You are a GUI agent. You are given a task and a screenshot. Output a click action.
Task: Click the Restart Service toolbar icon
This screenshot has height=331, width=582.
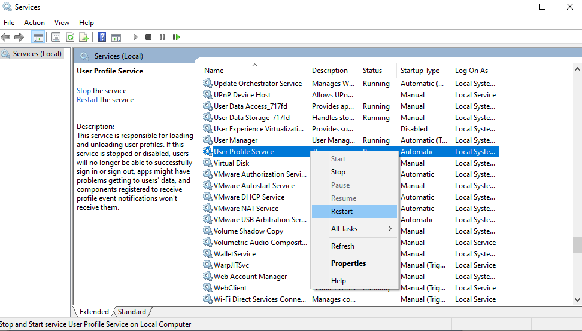tap(176, 37)
